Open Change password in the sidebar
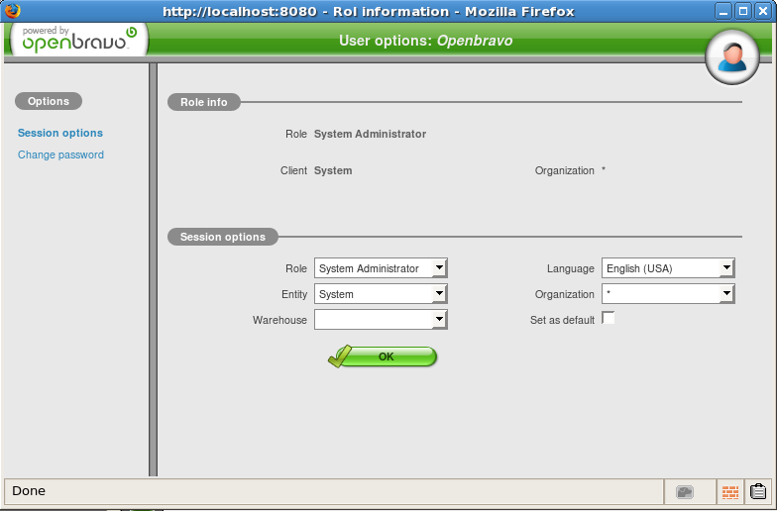777x511 pixels. (x=60, y=154)
